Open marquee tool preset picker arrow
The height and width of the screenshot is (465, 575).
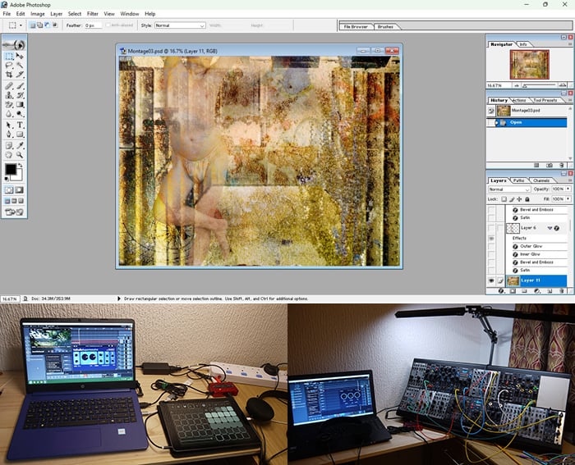pos(21,25)
